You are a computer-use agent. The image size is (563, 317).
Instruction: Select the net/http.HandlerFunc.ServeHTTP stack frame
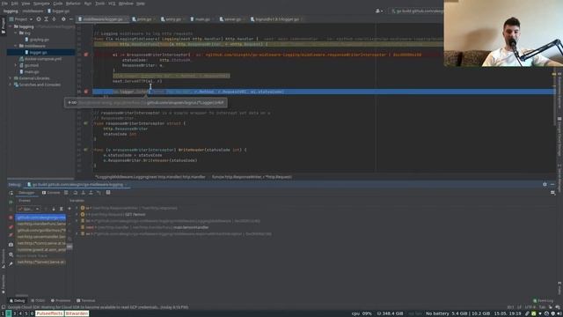(41, 224)
